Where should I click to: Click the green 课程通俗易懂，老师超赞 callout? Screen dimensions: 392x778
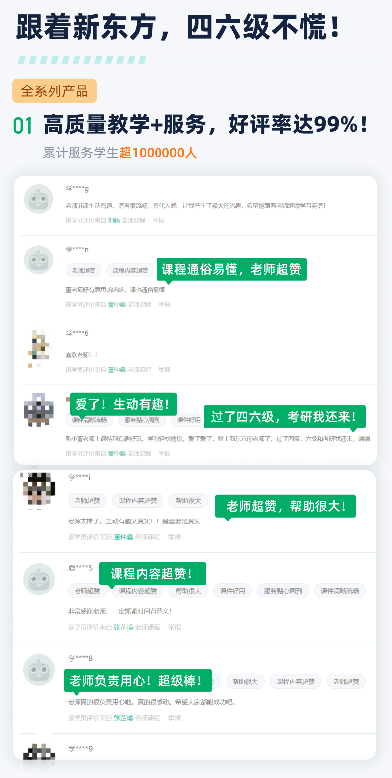click(232, 269)
